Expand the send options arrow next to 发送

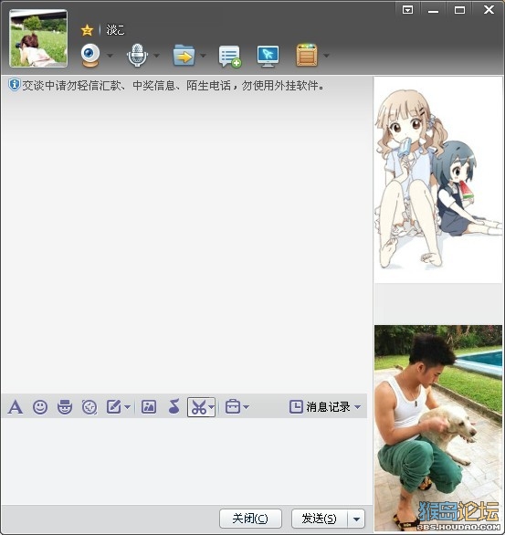pos(356,519)
